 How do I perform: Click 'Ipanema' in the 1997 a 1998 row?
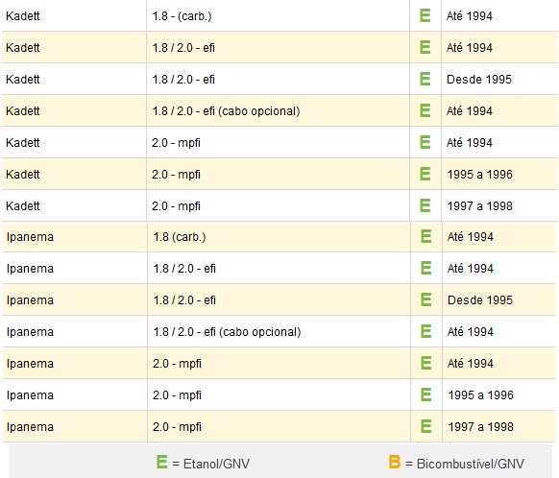30,427
